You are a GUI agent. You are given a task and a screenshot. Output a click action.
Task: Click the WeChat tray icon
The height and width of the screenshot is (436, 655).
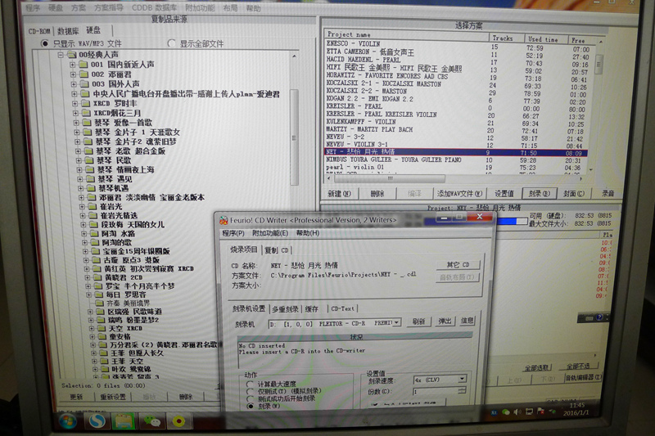click(506, 411)
